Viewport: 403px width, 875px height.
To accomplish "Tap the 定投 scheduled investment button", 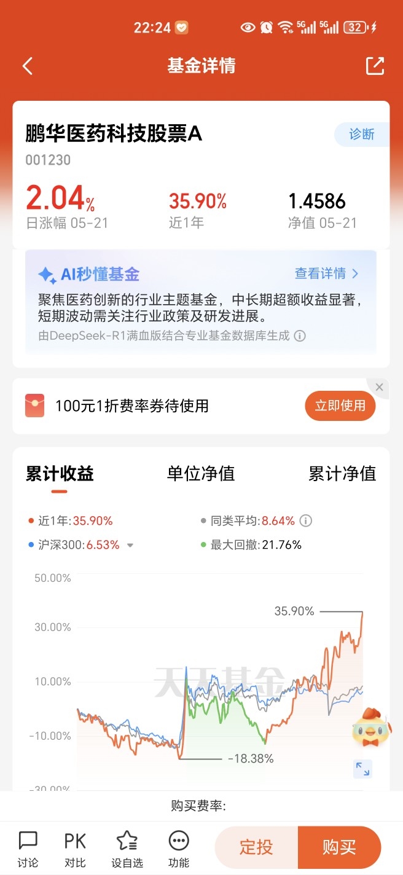I will [256, 847].
